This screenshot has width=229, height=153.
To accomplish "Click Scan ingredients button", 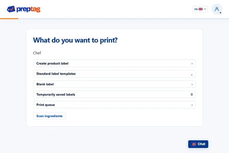I will click(x=49, y=116).
